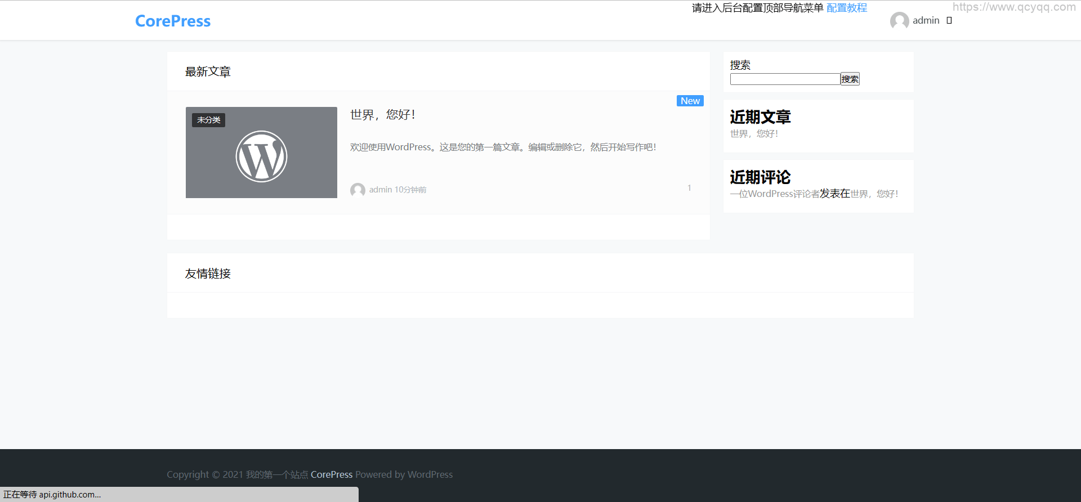Open 世界，您好! under 近期文章
1081x502 pixels.
pos(754,134)
